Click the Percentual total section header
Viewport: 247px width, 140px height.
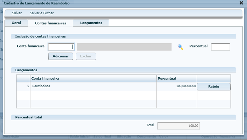123,117
